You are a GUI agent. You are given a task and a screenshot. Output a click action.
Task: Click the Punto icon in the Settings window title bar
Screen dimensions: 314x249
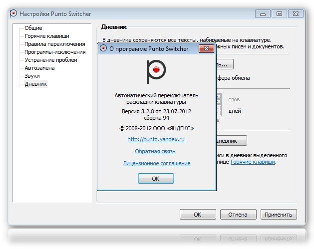tap(13, 13)
